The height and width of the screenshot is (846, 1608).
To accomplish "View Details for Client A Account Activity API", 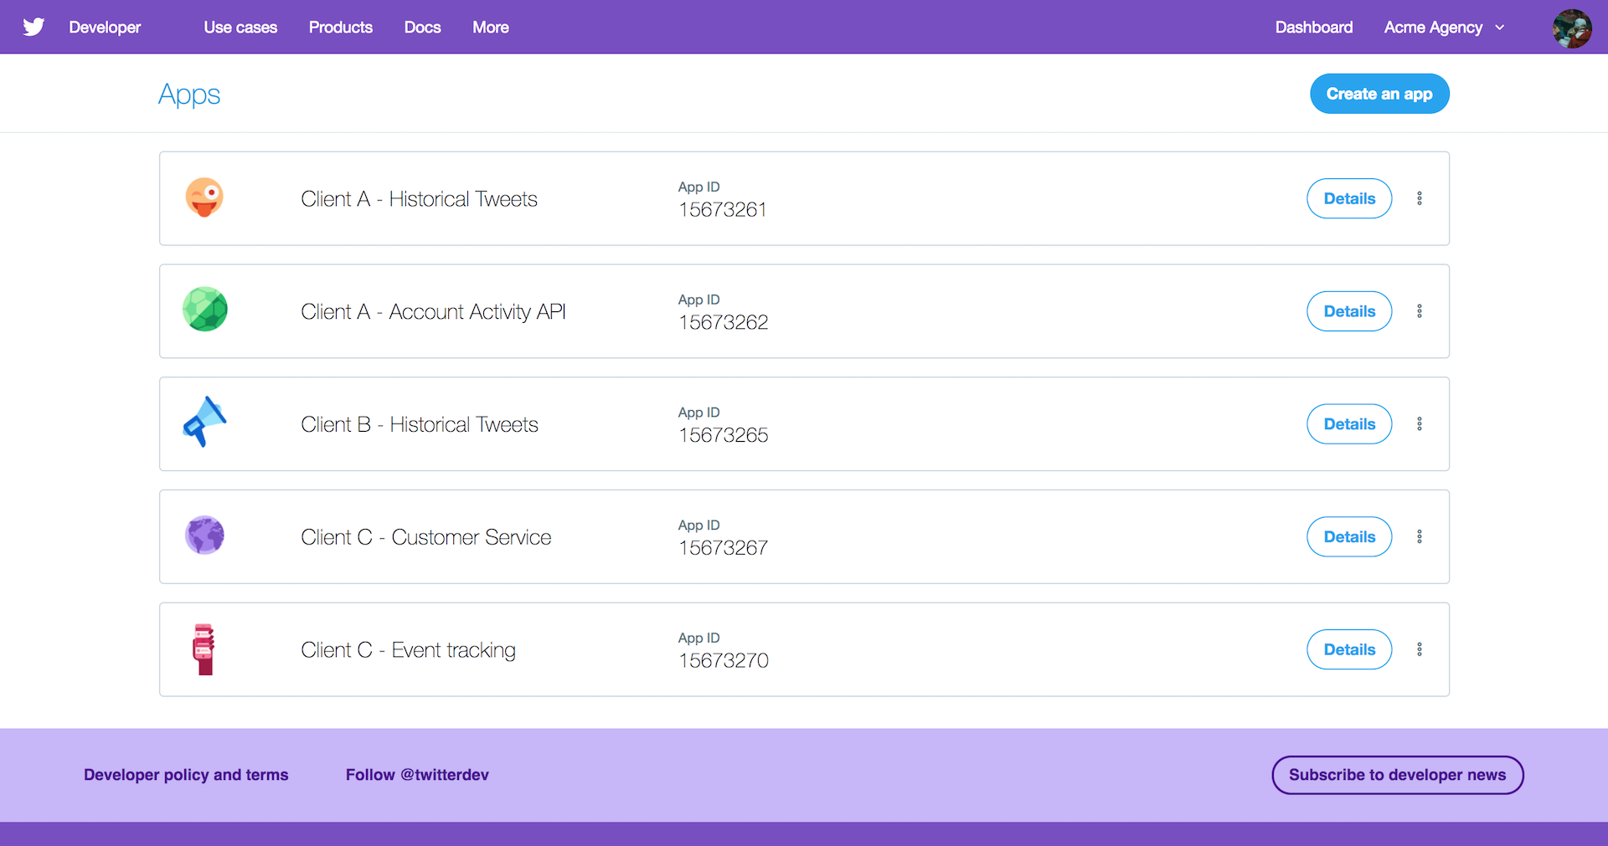I will click(1349, 311).
